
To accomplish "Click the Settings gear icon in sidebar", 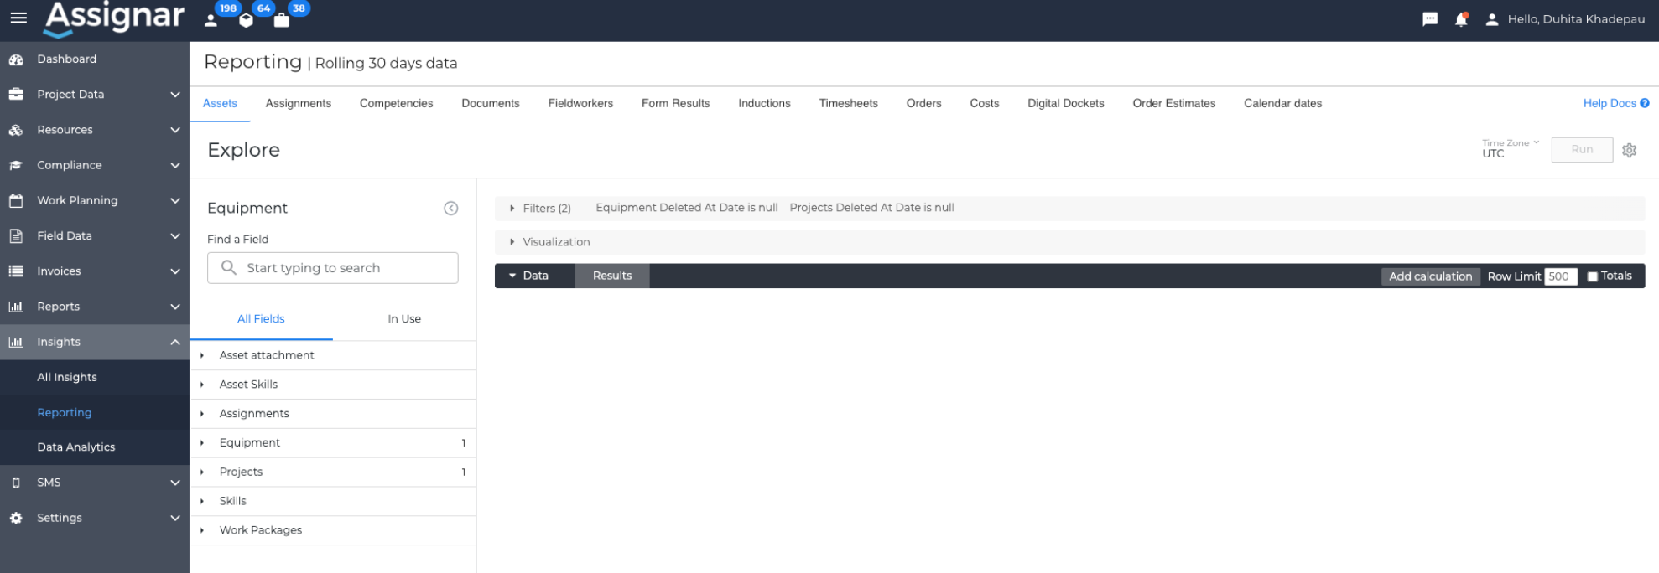I will coord(16,518).
